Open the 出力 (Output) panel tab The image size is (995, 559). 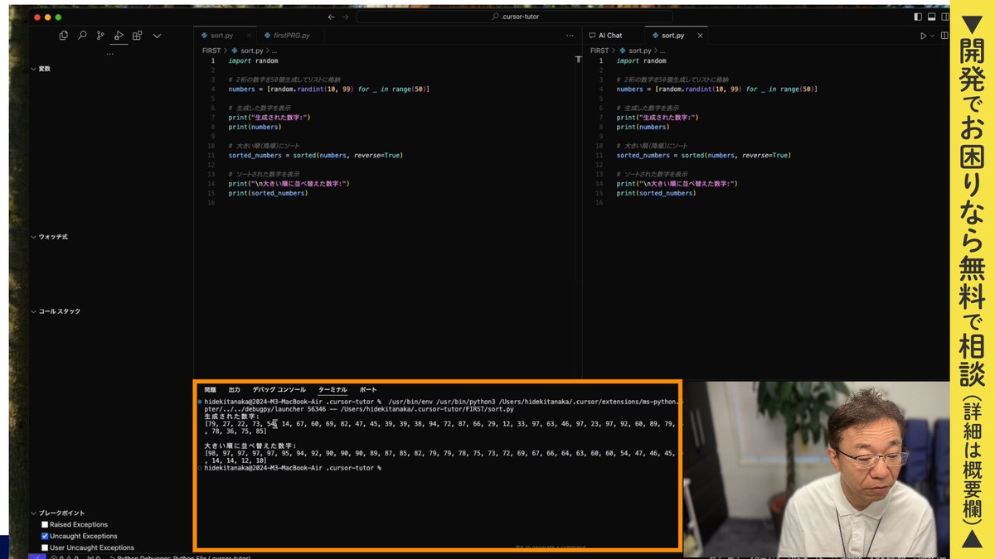[x=235, y=389]
